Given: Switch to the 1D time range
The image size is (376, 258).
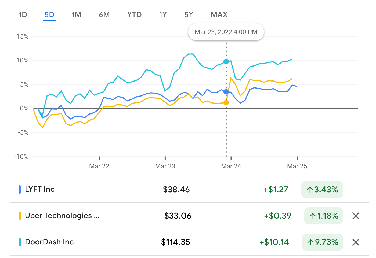Looking at the screenshot, I should tap(23, 14).
